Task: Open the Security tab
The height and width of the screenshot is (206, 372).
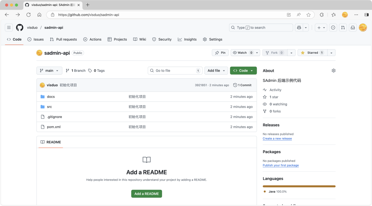Action: [x=162, y=39]
